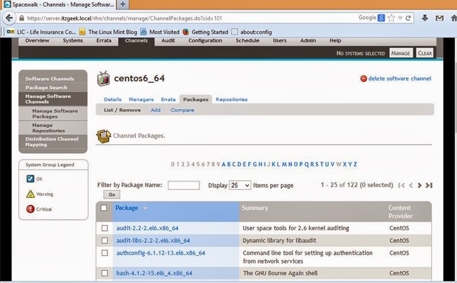
Task: Tick the select-all packages checkbox
Action: pyautogui.click(x=103, y=208)
